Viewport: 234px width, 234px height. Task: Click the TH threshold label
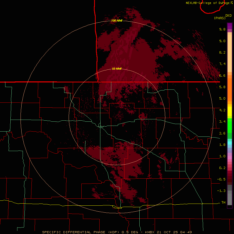tap(223, 203)
